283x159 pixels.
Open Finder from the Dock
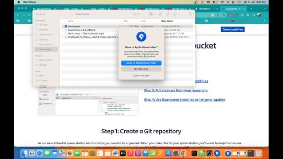click(24, 153)
